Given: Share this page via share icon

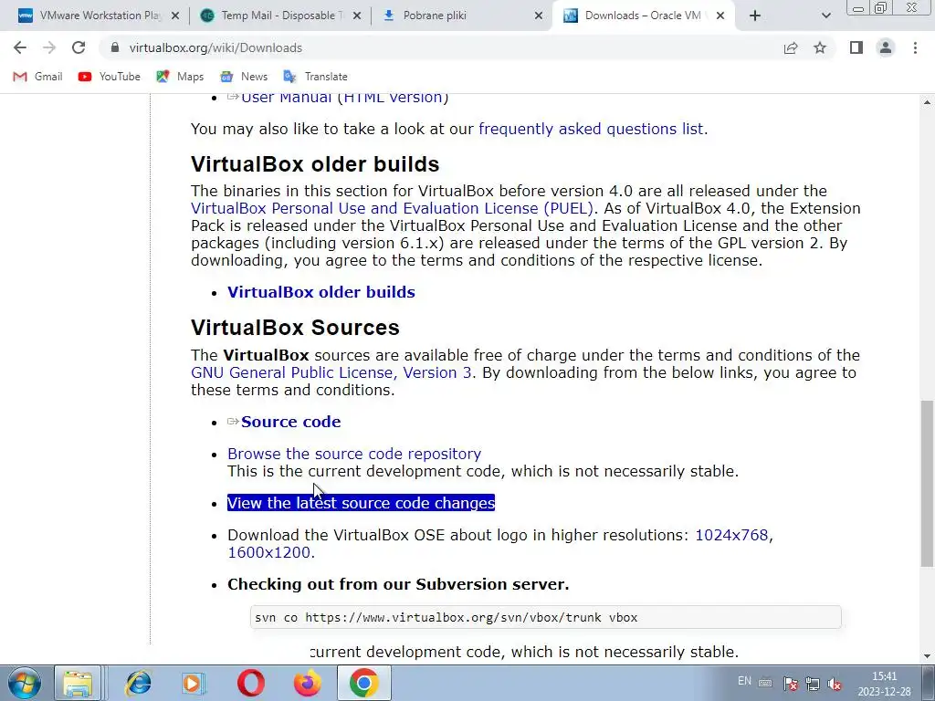Looking at the screenshot, I should pos(791,47).
